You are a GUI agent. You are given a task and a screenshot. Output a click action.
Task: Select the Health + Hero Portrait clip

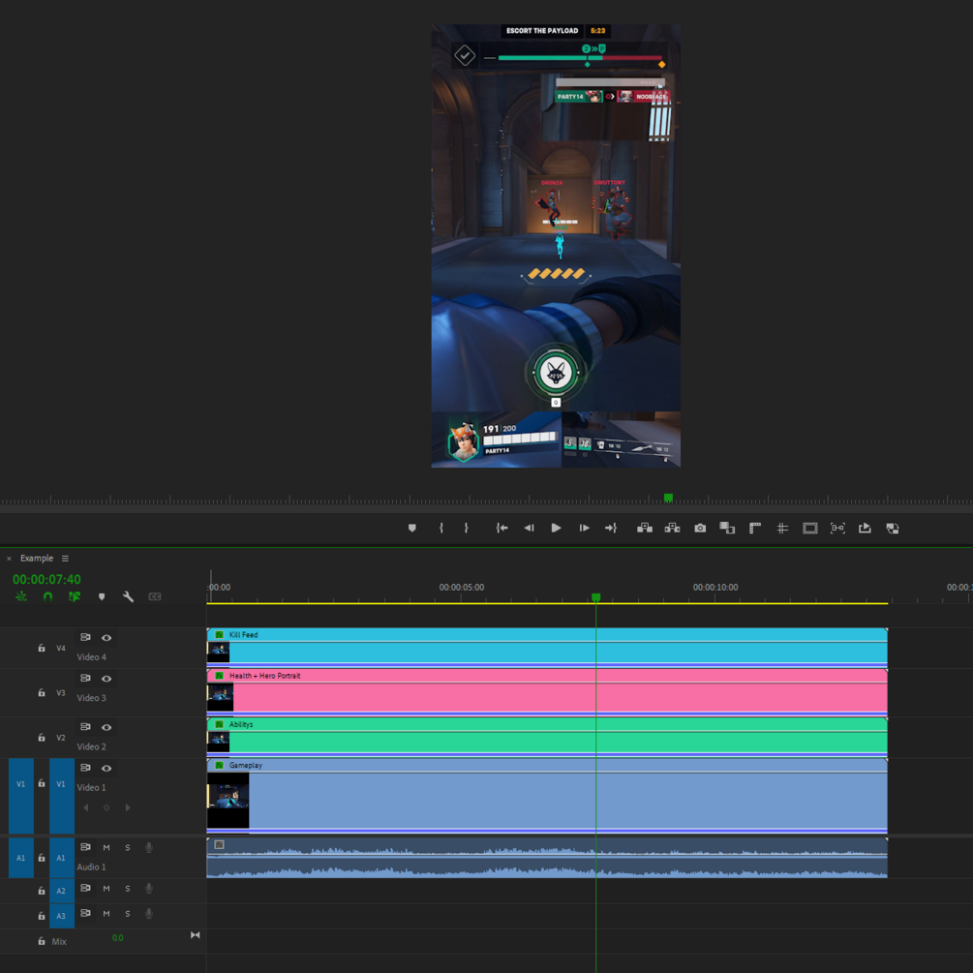click(547, 692)
